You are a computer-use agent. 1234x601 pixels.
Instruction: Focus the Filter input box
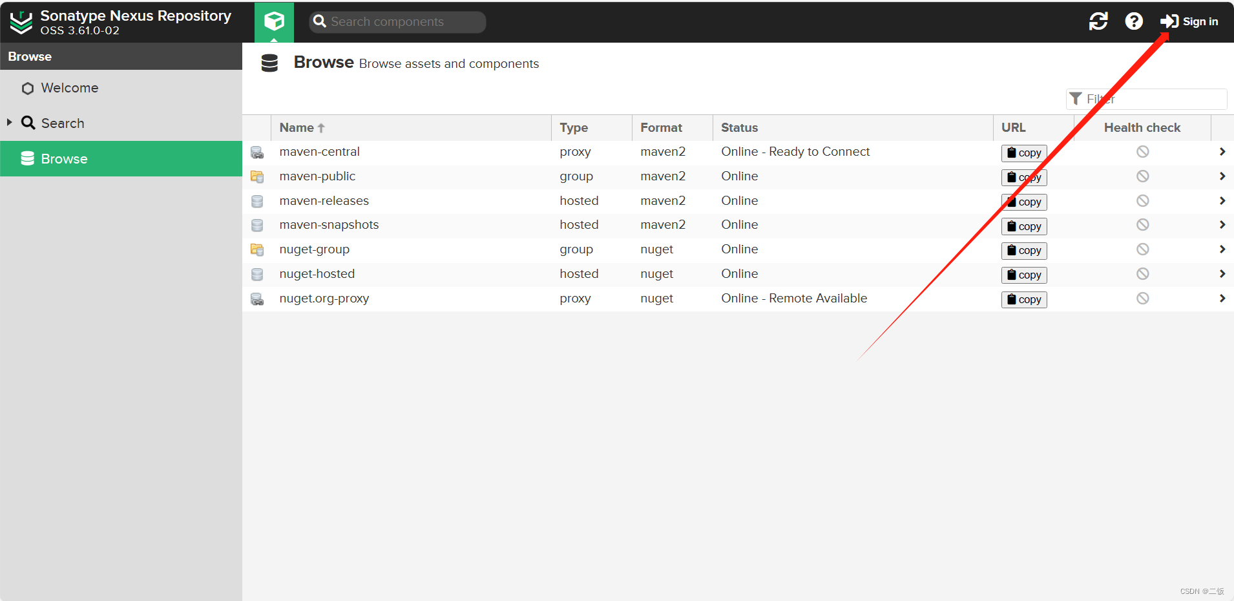pyautogui.click(x=1146, y=99)
